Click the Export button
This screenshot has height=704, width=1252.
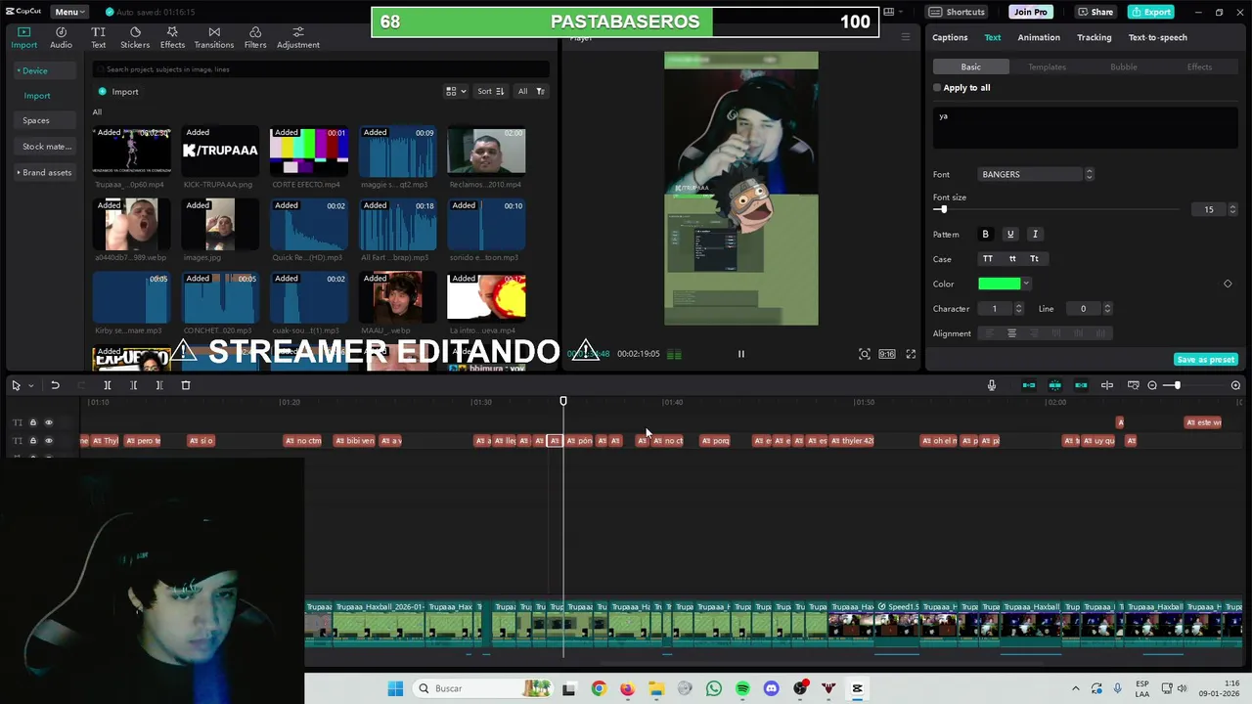pos(1150,12)
